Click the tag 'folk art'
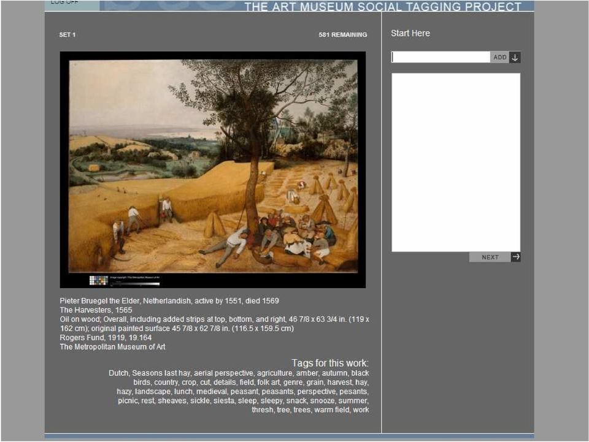589x442 pixels. [268, 382]
